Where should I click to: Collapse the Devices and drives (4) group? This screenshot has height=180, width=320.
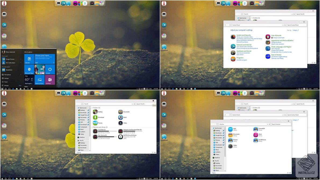tap(92, 127)
